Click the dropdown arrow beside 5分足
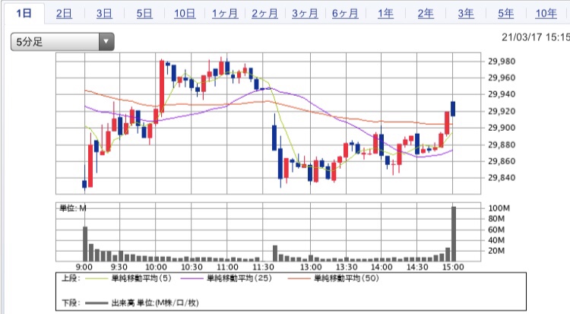The height and width of the screenshot is (314, 570). [106, 42]
